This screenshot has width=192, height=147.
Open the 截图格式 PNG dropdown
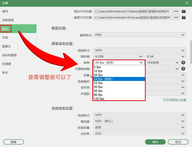140,35
